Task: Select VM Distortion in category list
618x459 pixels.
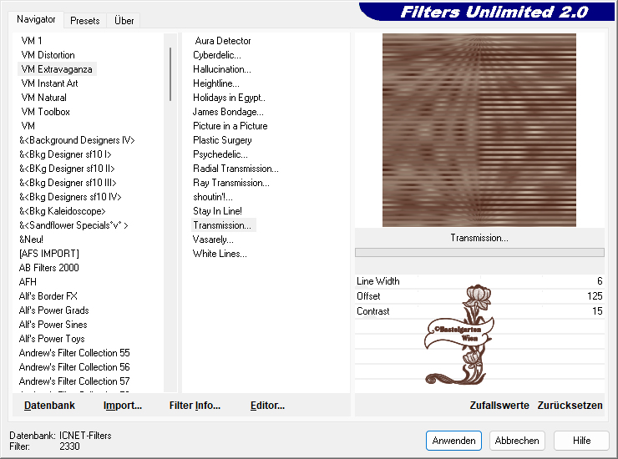Action: pos(48,55)
